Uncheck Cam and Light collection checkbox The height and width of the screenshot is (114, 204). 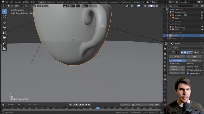tap(170, 12)
